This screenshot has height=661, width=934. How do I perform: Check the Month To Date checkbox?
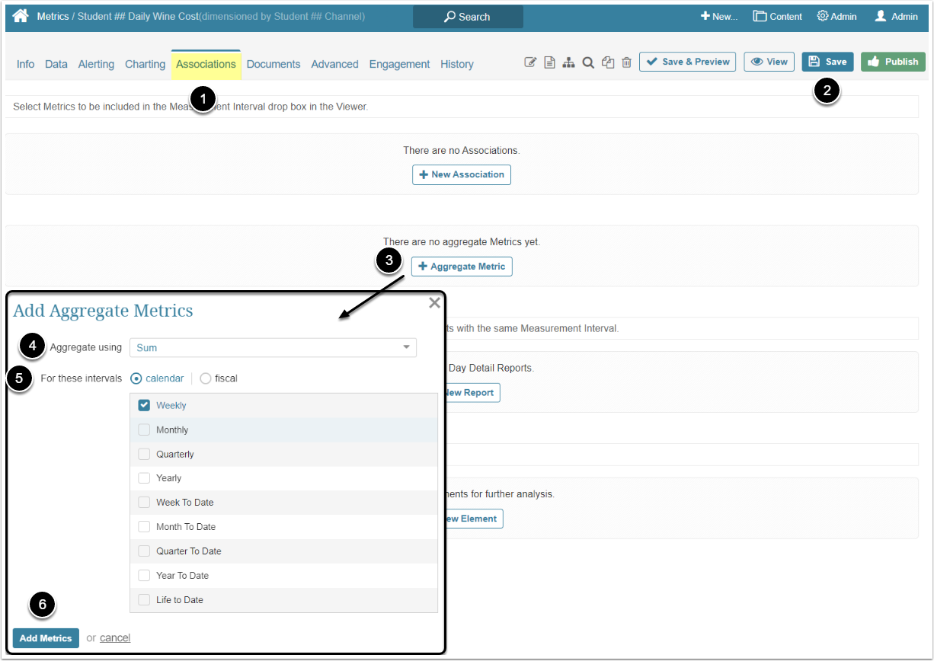[x=144, y=527]
